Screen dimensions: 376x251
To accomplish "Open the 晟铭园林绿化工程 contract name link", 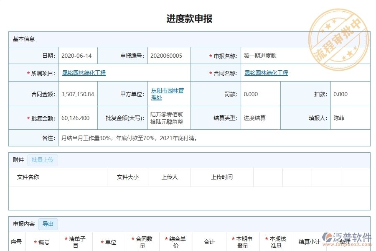I will [266, 72].
